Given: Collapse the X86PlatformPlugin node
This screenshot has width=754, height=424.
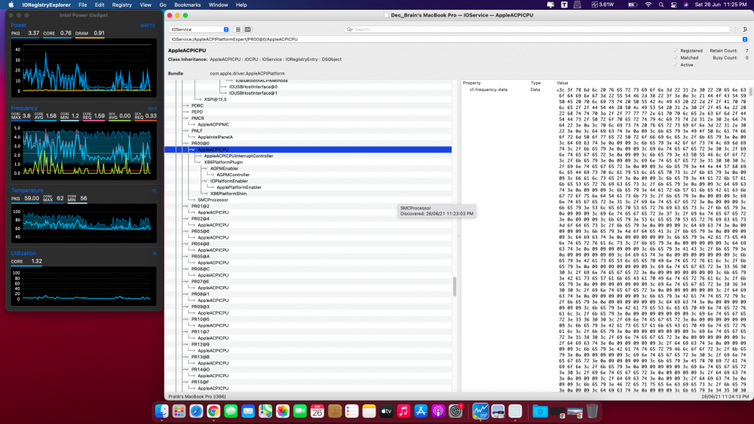Looking at the screenshot, I should point(200,163).
